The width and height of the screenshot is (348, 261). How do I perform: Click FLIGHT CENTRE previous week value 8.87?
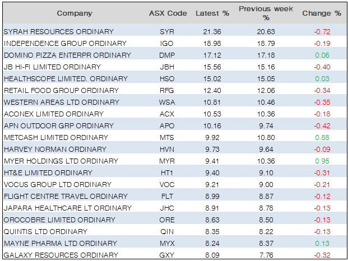[x=265, y=197]
